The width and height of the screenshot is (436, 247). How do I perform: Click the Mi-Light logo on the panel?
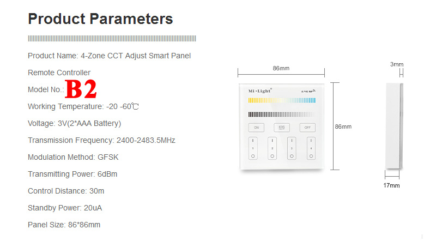pos(260,91)
